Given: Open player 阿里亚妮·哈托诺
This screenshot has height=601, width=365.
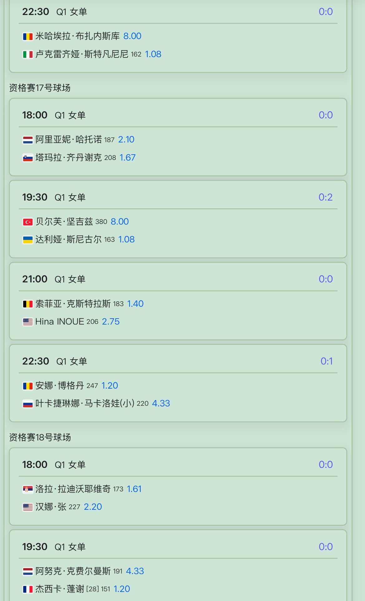Looking at the screenshot, I should [69, 139].
